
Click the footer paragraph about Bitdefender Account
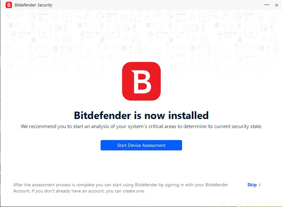point(121,188)
